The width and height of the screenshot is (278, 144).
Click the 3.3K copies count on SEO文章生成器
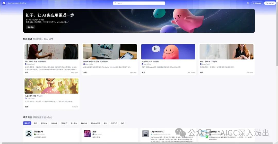pyautogui.click(x=74, y=72)
